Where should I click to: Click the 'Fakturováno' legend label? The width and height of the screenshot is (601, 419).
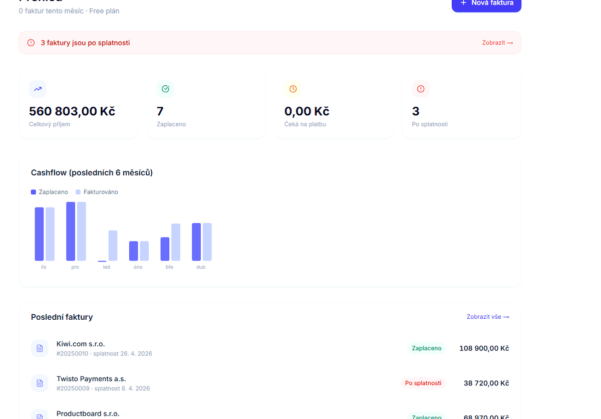pos(101,192)
